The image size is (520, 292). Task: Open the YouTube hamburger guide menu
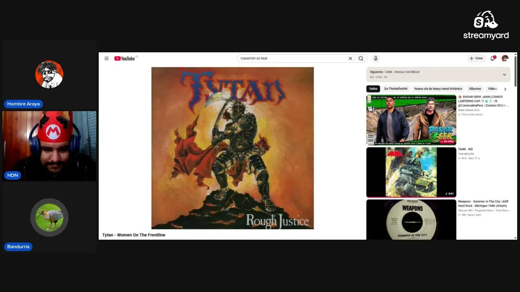(106, 58)
